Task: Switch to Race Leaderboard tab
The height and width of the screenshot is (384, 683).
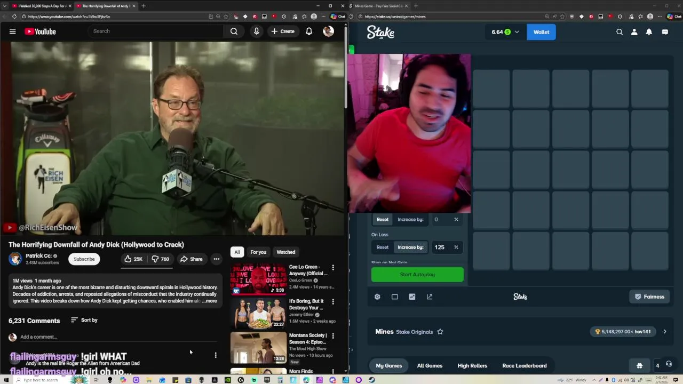Action: coord(525,365)
